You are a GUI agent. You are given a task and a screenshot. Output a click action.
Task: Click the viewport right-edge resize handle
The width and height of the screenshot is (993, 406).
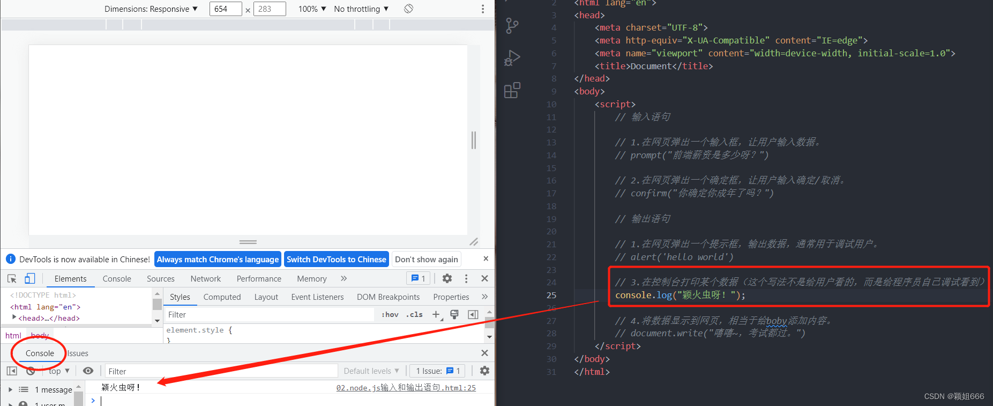click(474, 140)
